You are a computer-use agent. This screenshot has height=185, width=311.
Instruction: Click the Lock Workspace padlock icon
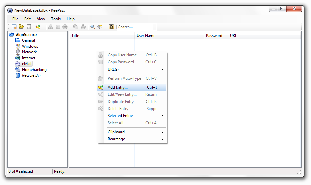point(111,27)
